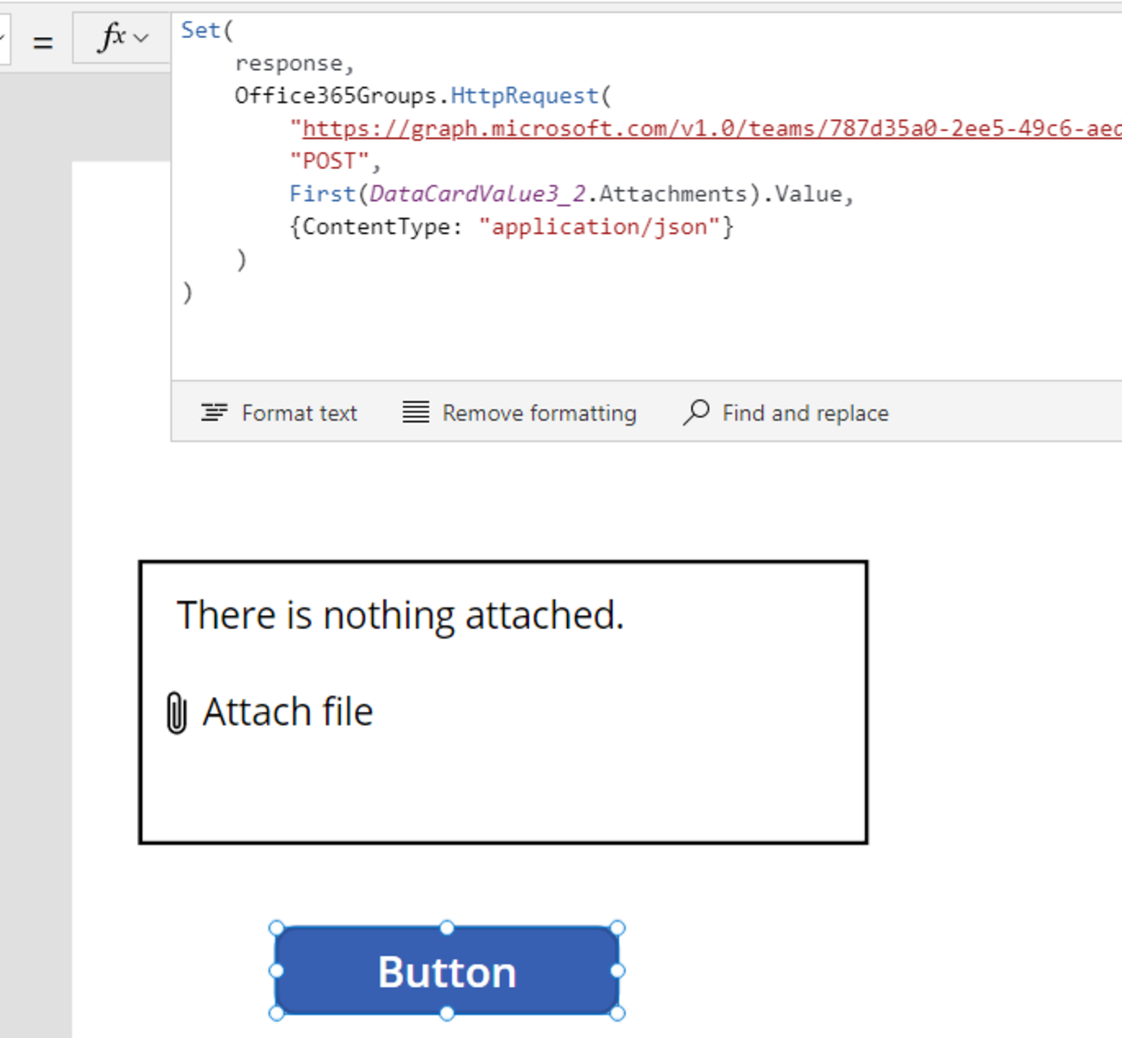Click the HttpRequest function name
This screenshot has width=1122, height=1038.
tap(524, 96)
